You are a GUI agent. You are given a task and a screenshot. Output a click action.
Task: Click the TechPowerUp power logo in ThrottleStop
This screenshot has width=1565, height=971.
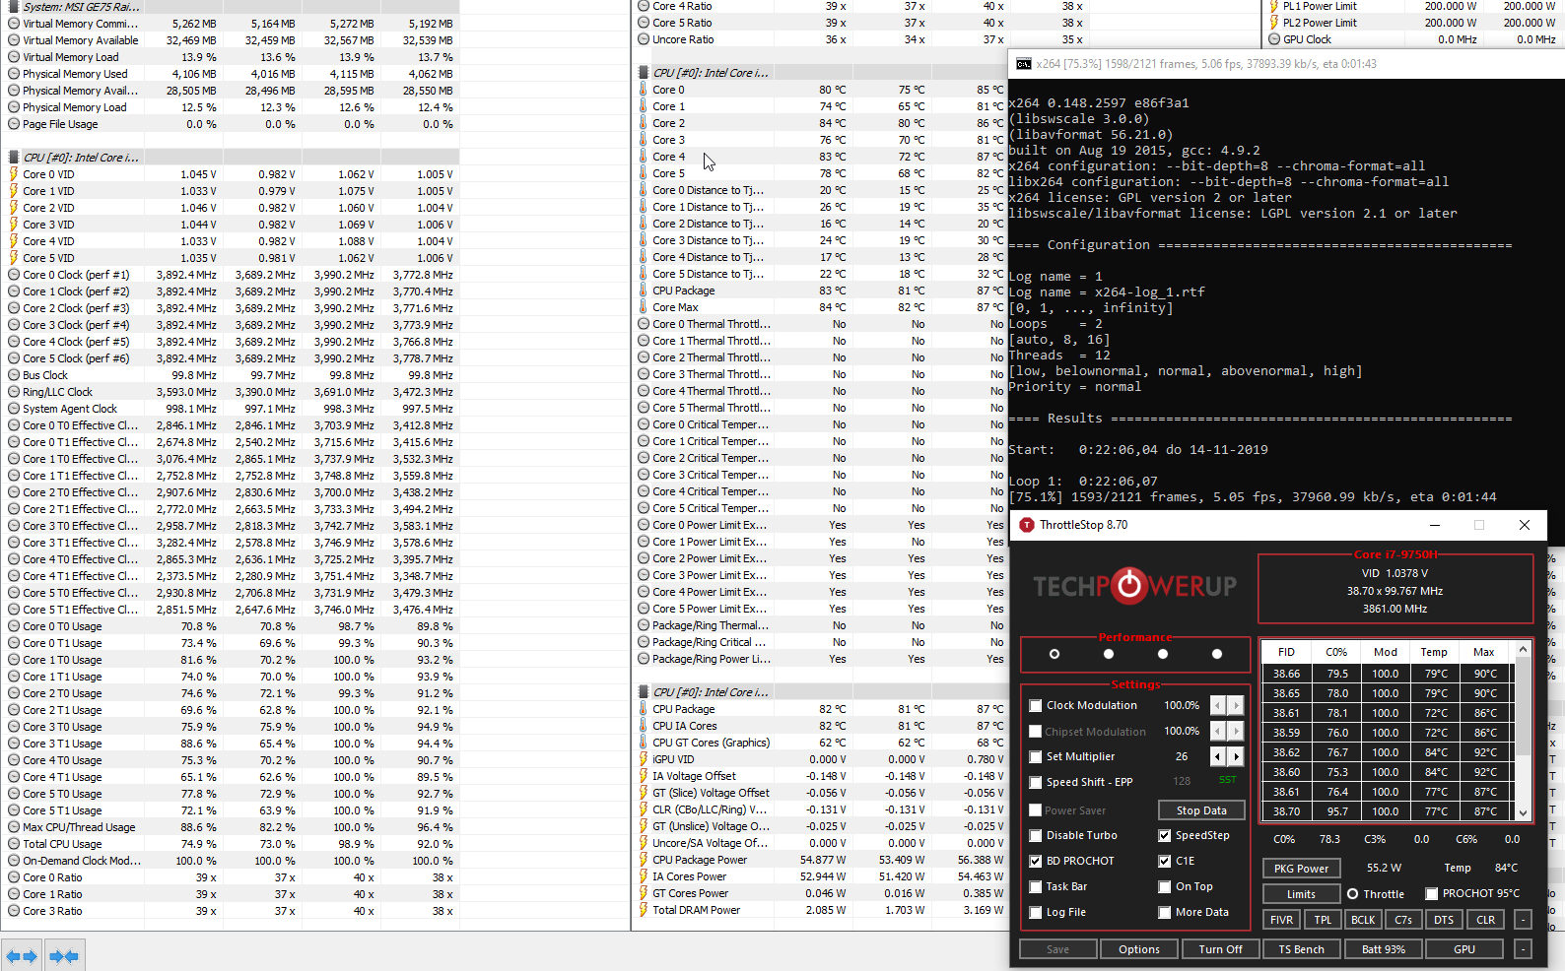coord(1129,586)
